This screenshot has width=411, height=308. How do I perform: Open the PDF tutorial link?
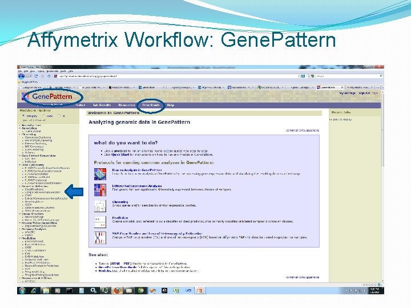[127, 264]
